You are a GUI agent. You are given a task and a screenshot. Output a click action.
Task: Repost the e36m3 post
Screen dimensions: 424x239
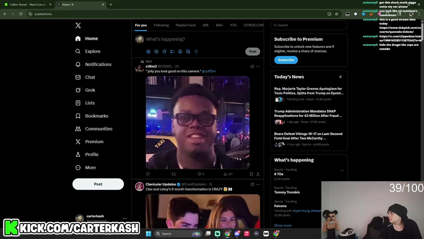point(174,174)
